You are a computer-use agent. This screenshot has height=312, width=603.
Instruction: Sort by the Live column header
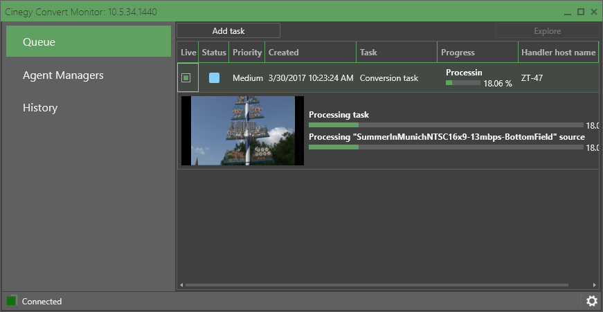(x=188, y=53)
